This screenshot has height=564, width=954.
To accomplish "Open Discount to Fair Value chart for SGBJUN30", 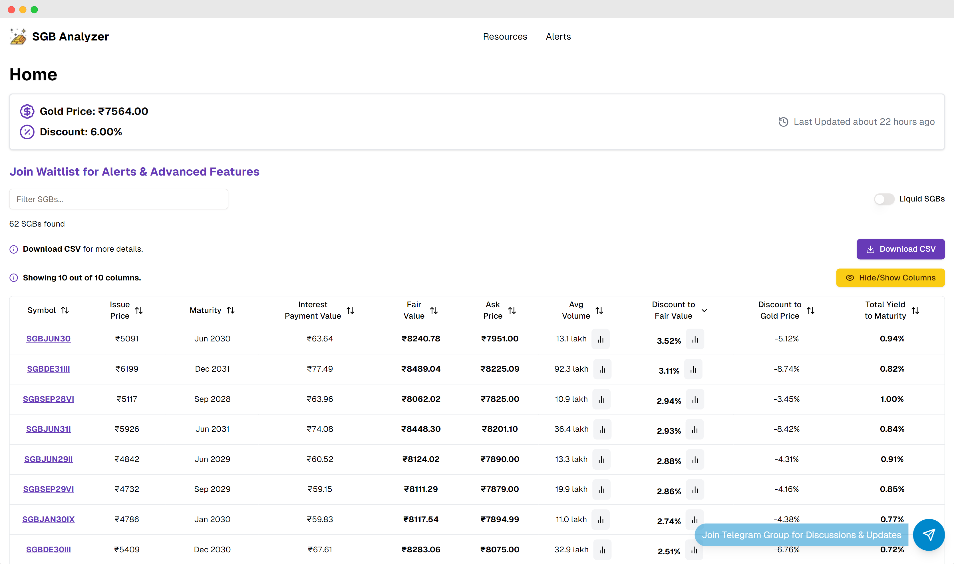I will [x=695, y=339].
